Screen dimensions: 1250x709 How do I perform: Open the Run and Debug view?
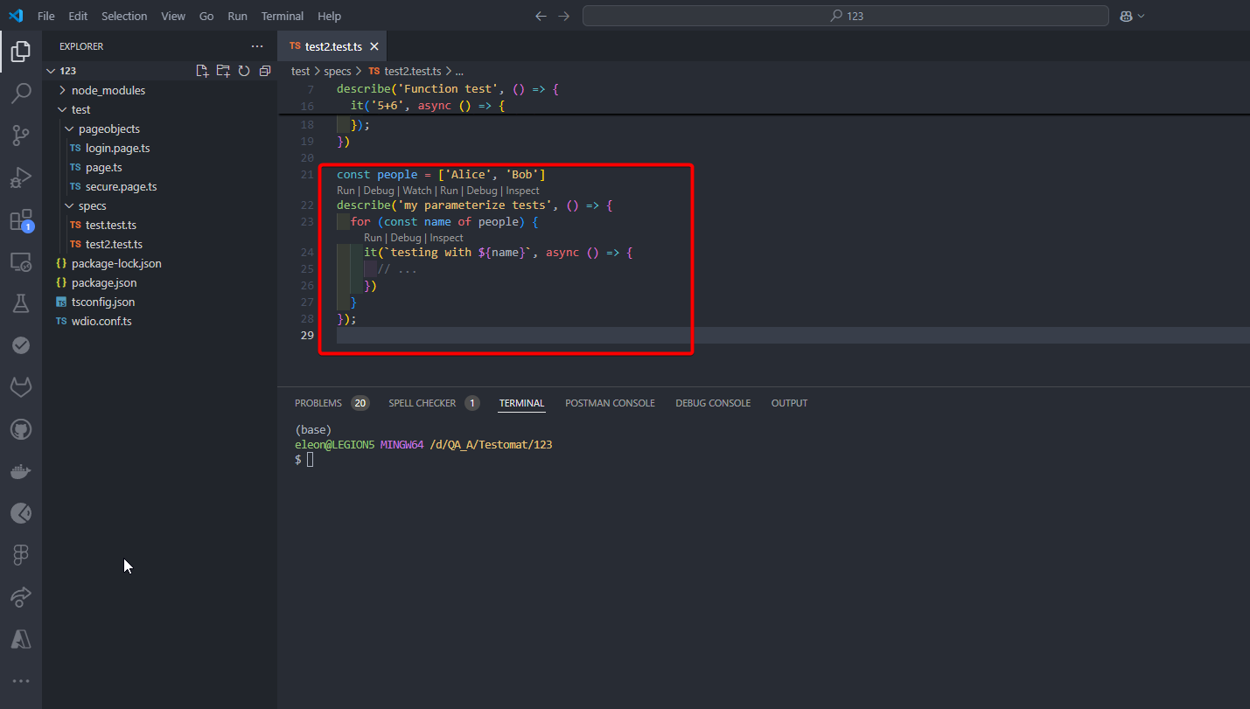pyautogui.click(x=20, y=177)
